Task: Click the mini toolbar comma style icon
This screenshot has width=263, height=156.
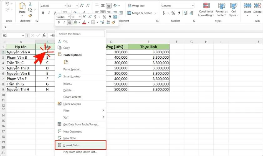Action: tap(110, 17)
